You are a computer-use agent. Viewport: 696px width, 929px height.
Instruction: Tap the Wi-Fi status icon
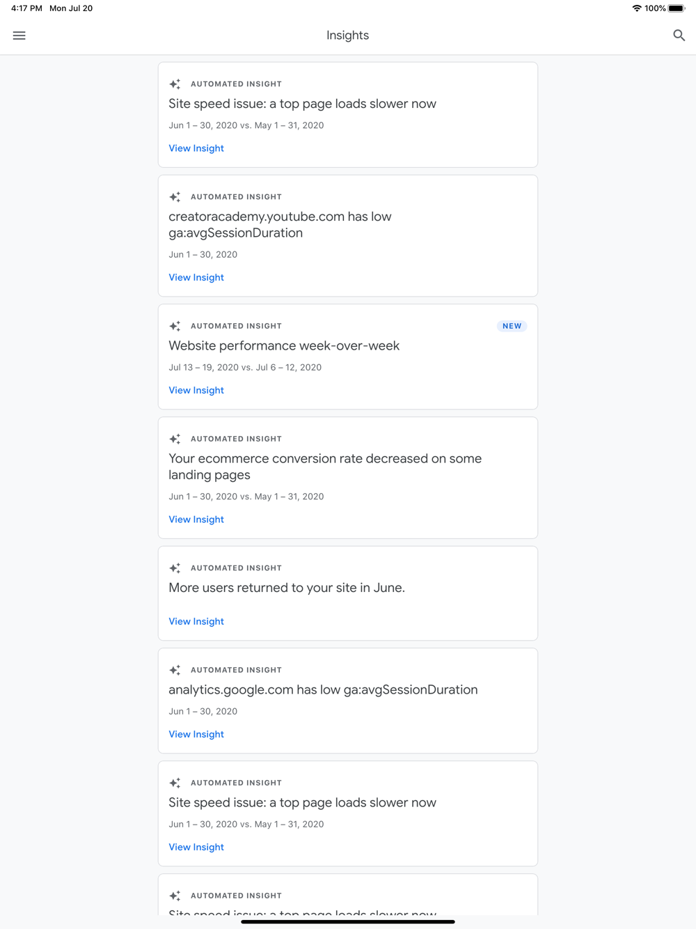click(637, 8)
